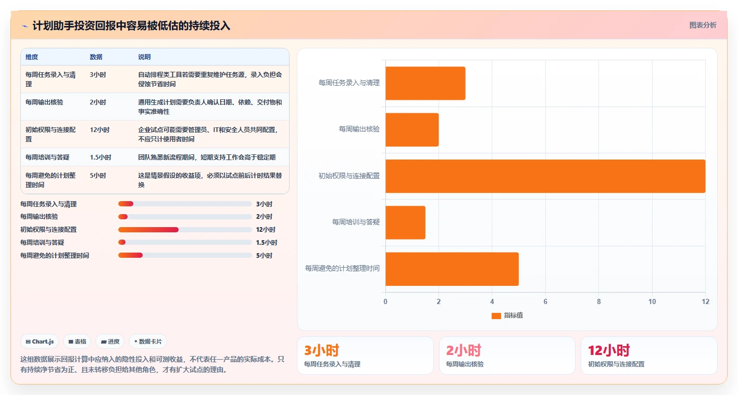Open the 3小时 data card
Viewport: 738px width, 395px height.
click(x=365, y=355)
